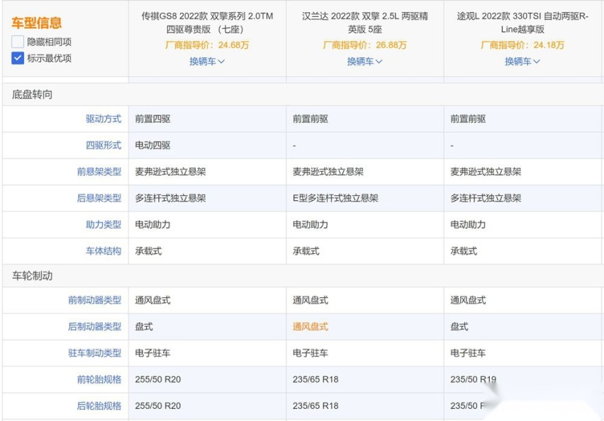Click the 255/50 R20 front tire value
Screen dimensions: 604x421
(158, 379)
